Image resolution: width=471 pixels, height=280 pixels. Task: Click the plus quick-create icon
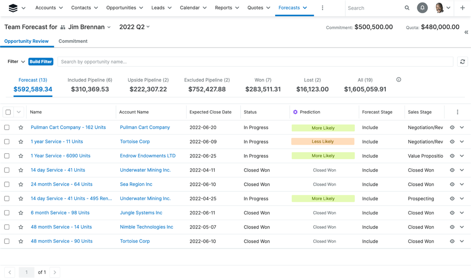click(x=463, y=8)
